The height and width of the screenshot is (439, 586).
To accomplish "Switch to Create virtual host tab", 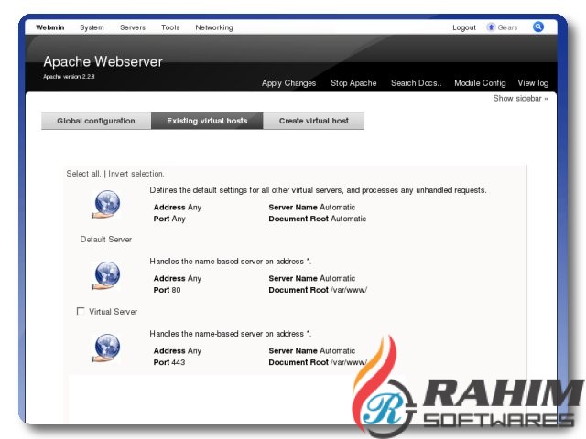I will click(x=313, y=121).
